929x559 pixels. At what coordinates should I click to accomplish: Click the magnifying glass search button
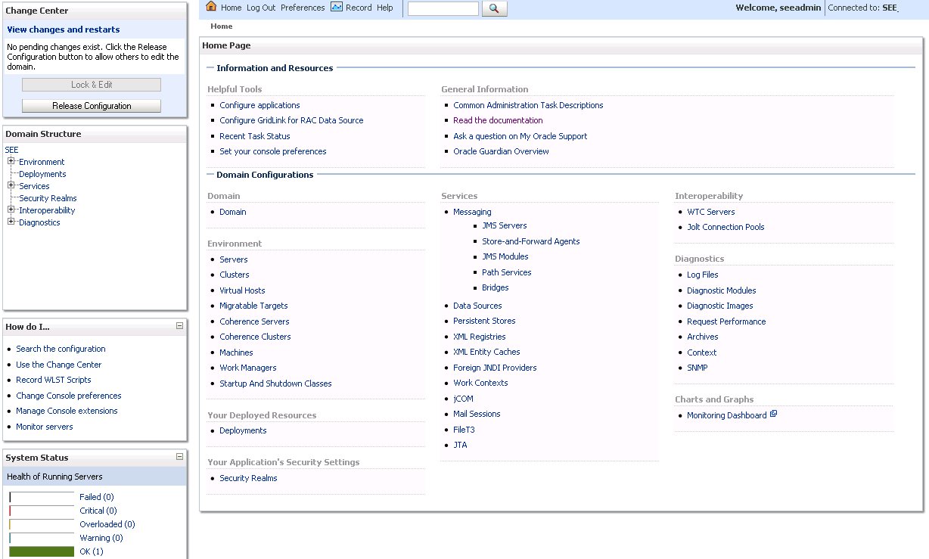click(x=494, y=8)
